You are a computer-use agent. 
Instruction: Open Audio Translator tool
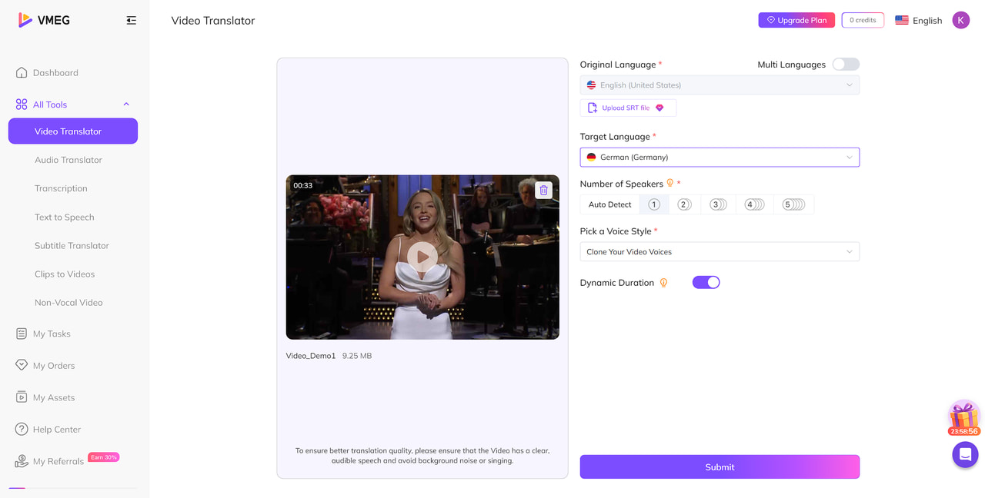[68, 160]
